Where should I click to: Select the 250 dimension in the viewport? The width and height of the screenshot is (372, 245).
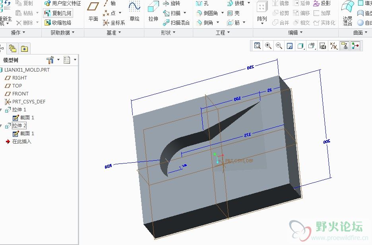click(x=250, y=68)
